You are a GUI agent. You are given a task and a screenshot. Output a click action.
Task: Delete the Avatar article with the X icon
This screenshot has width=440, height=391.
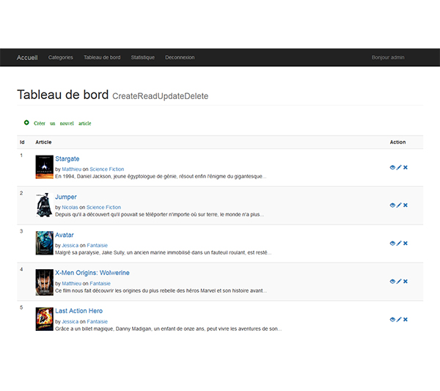coord(406,244)
